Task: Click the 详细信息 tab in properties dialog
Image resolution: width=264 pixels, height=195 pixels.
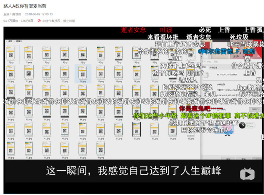Action: click(213, 67)
